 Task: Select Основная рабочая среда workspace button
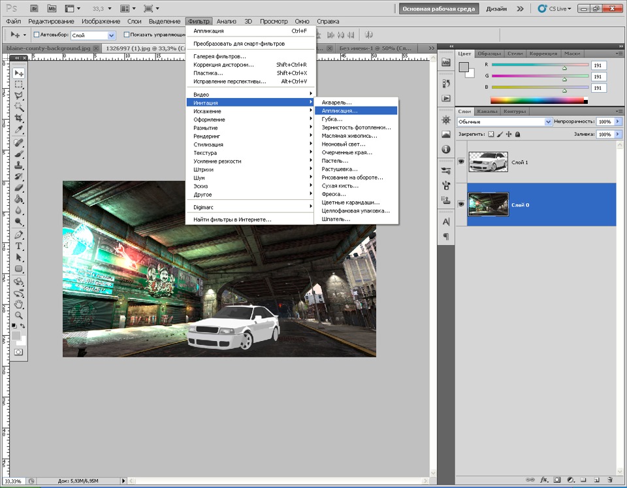click(439, 8)
